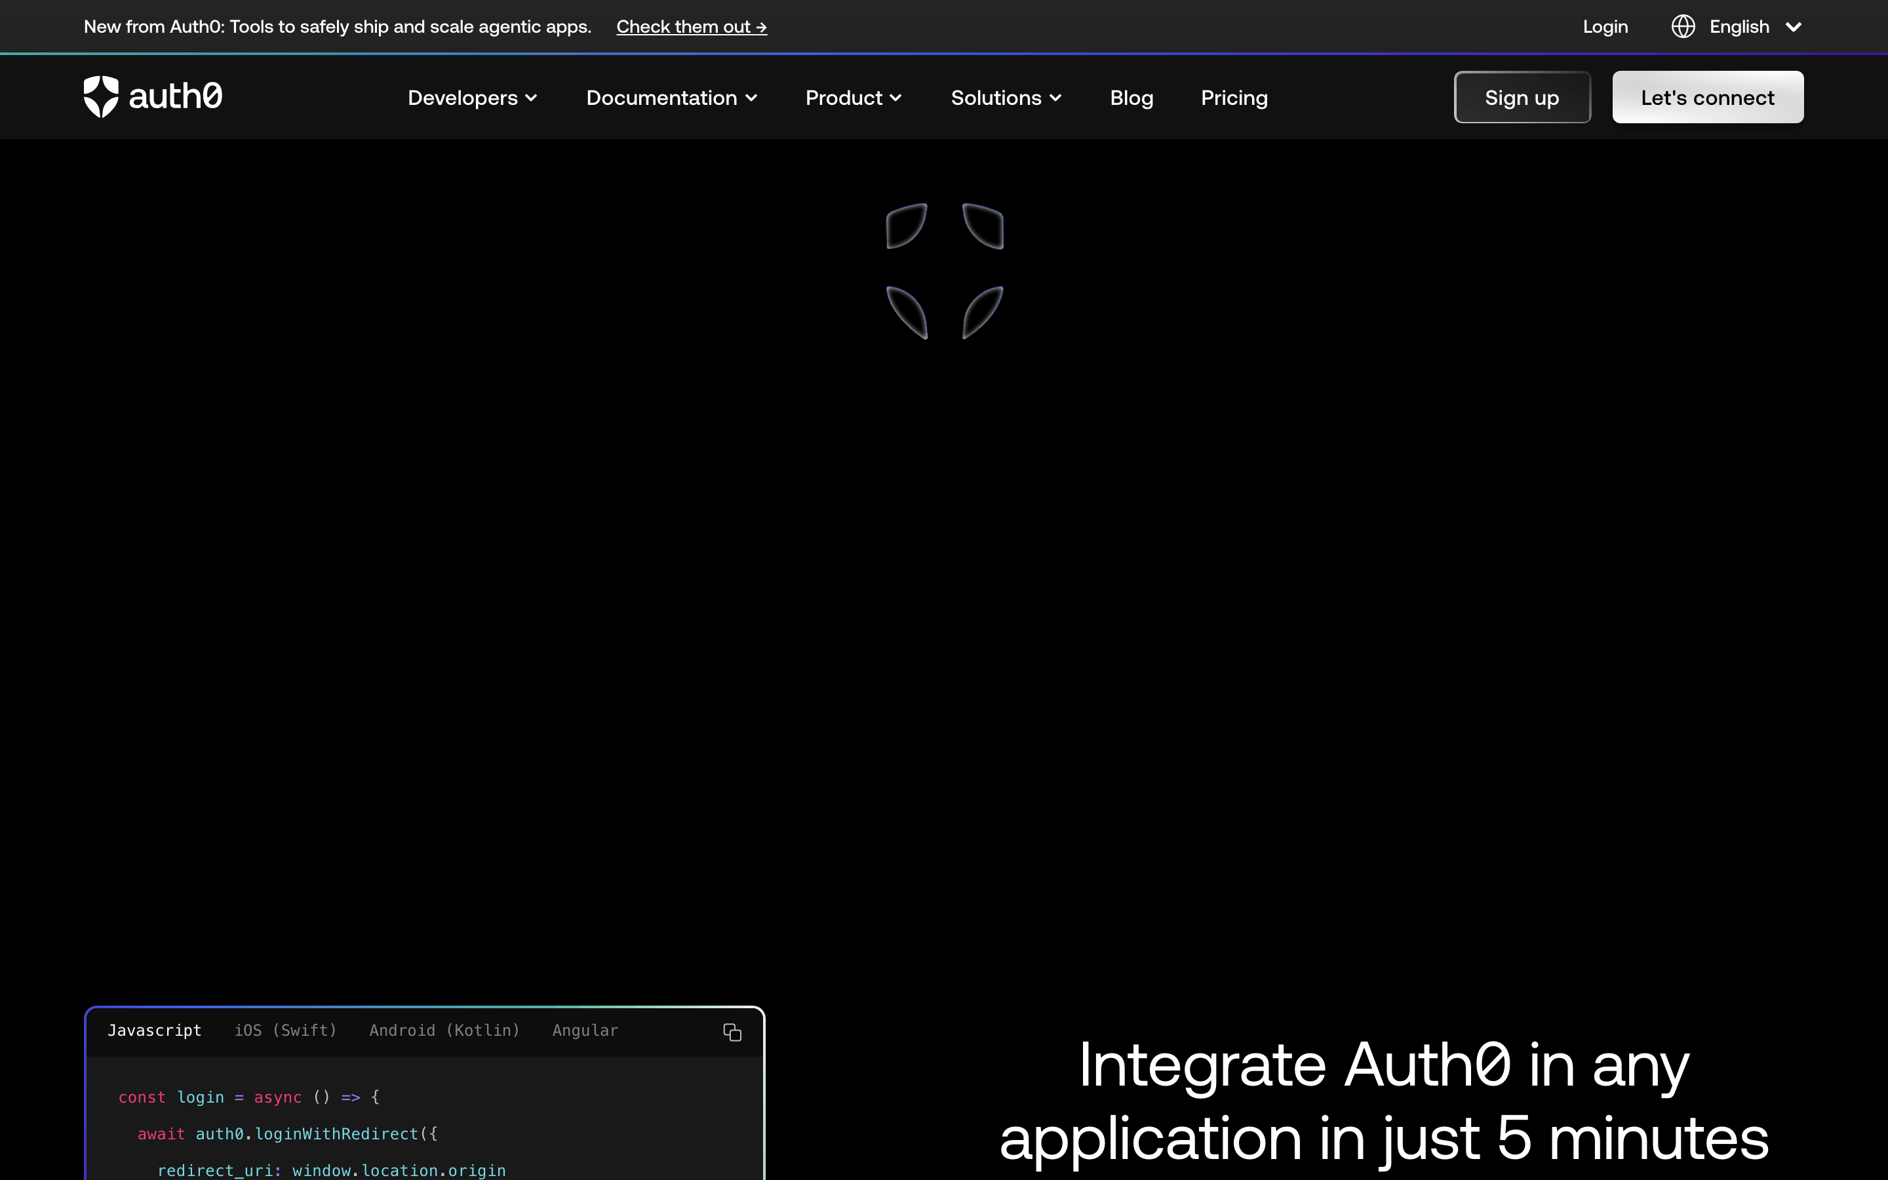Click the 'redirect_uri: window.location.origin' code line

point(332,1171)
